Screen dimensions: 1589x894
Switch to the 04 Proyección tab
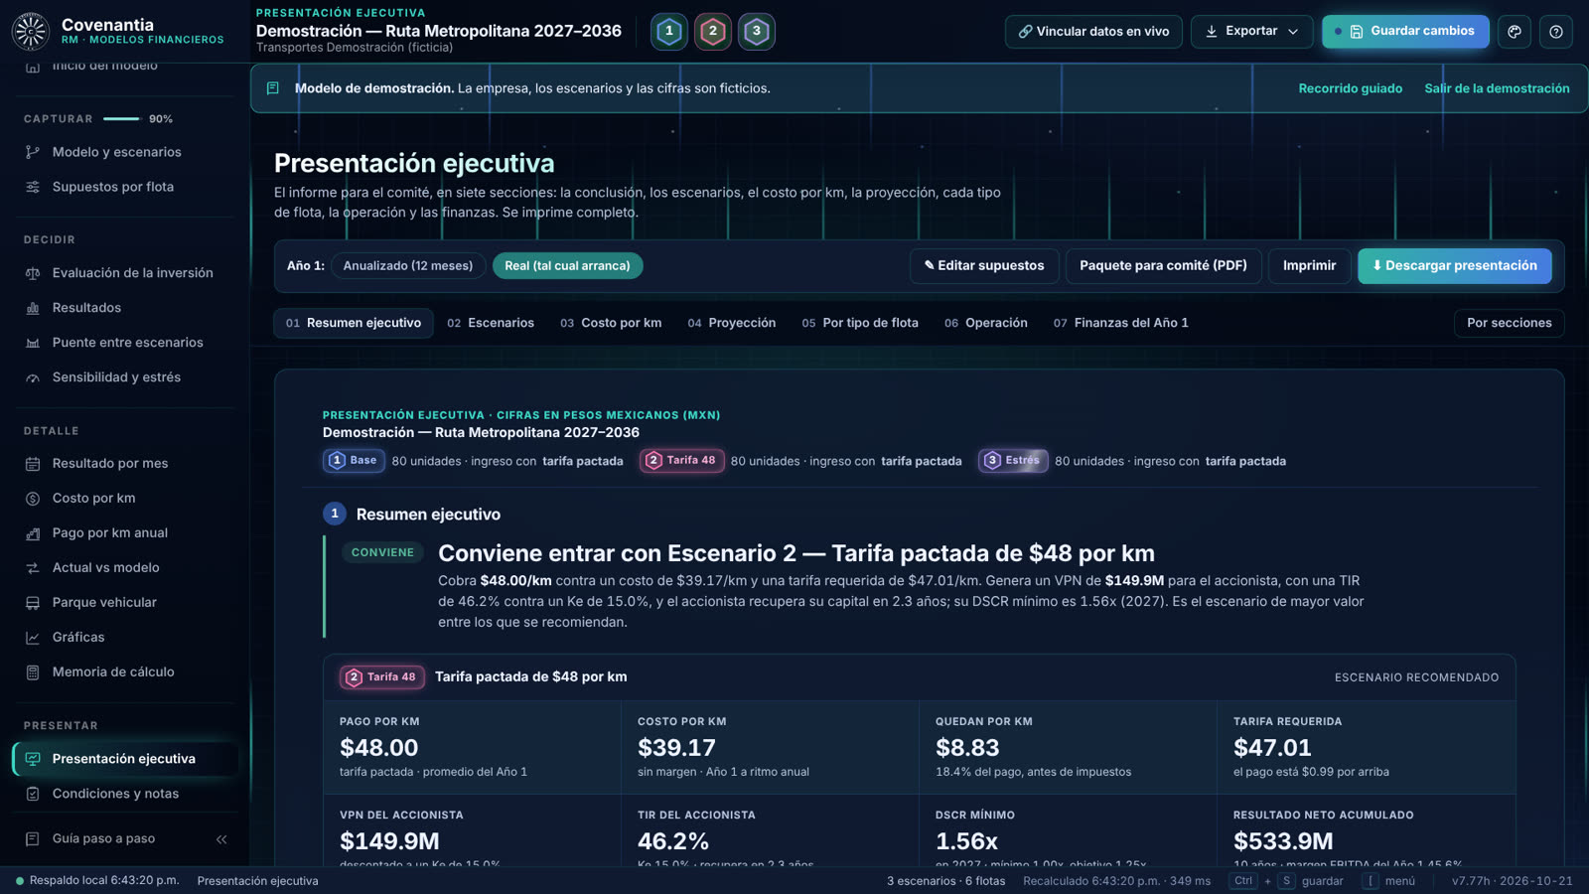pyautogui.click(x=732, y=323)
